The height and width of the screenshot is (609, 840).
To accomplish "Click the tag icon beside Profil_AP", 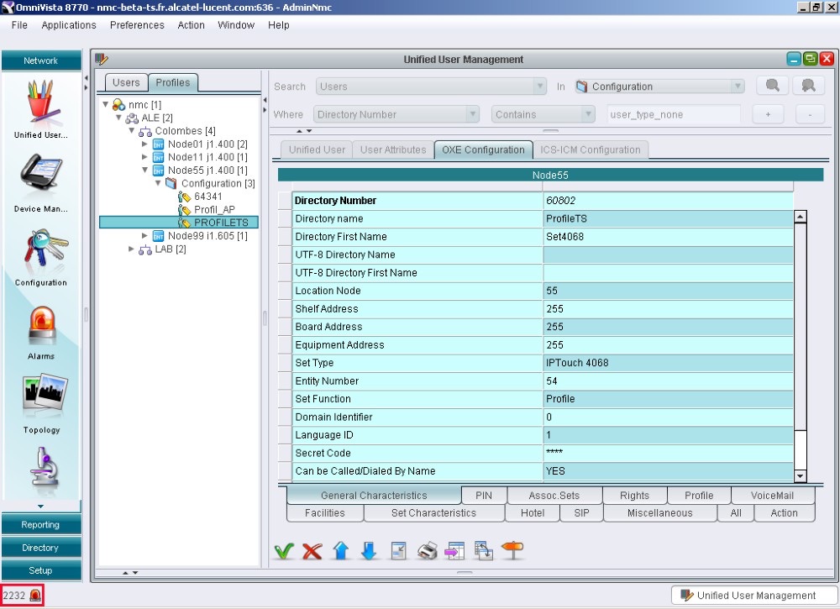I will (184, 209).
